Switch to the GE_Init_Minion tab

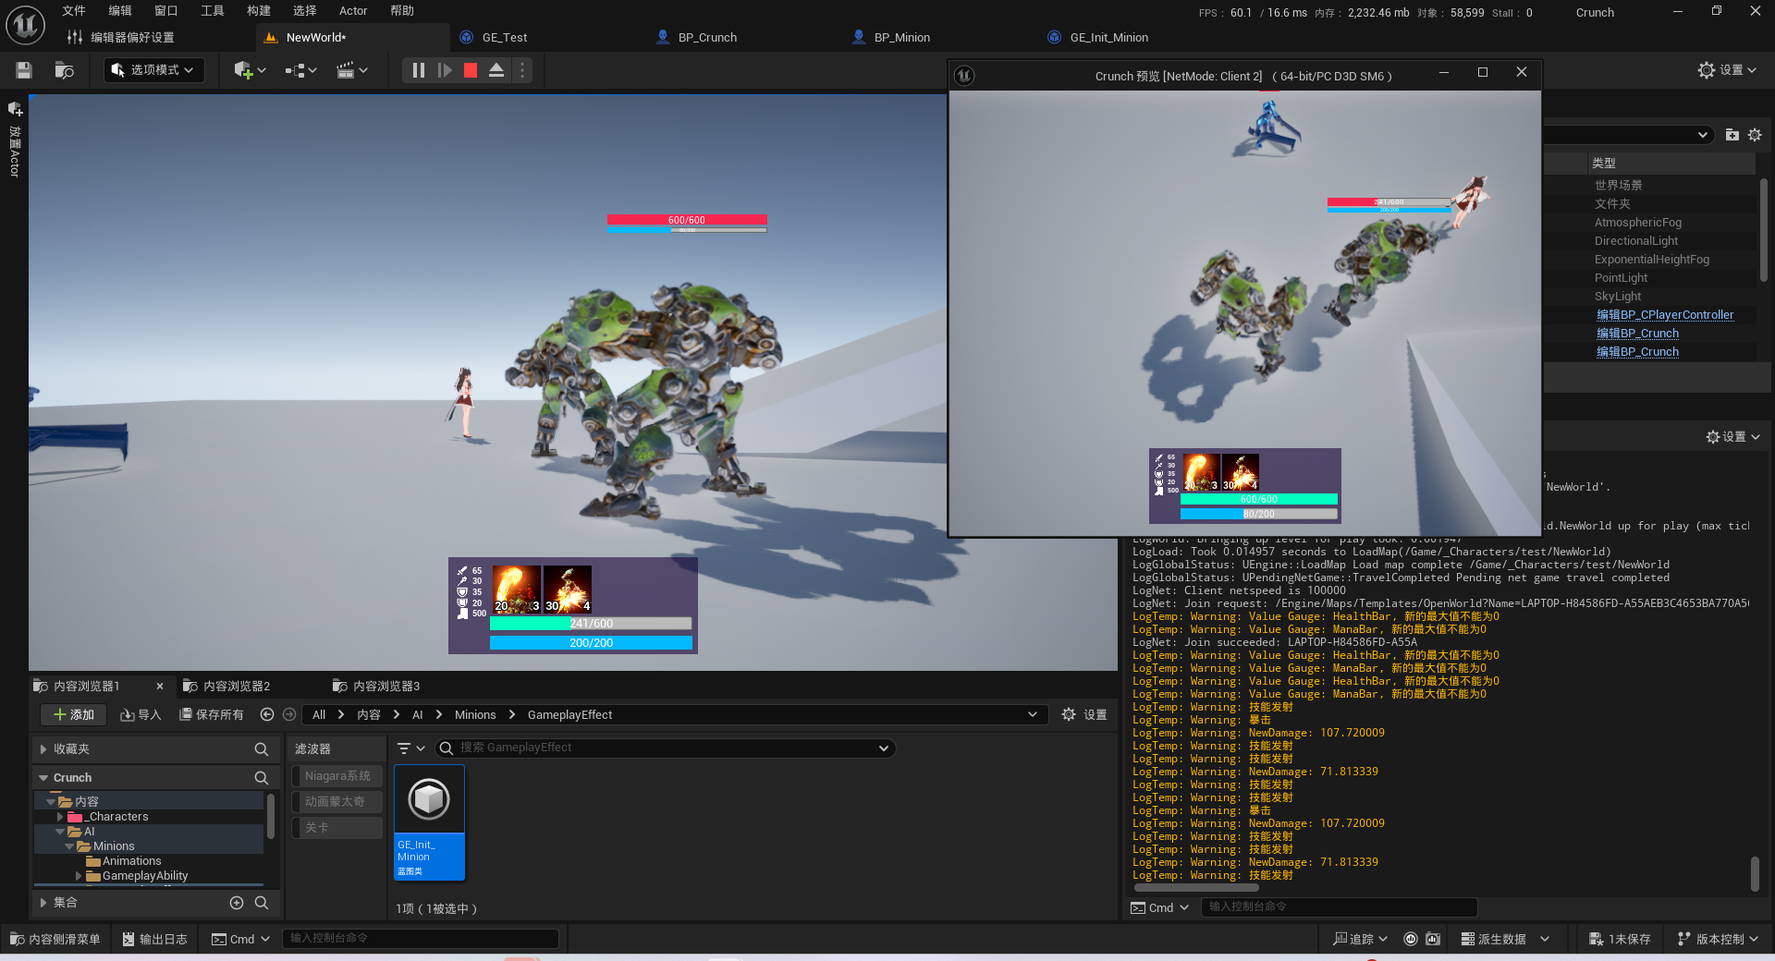[x=1109, y=38]
